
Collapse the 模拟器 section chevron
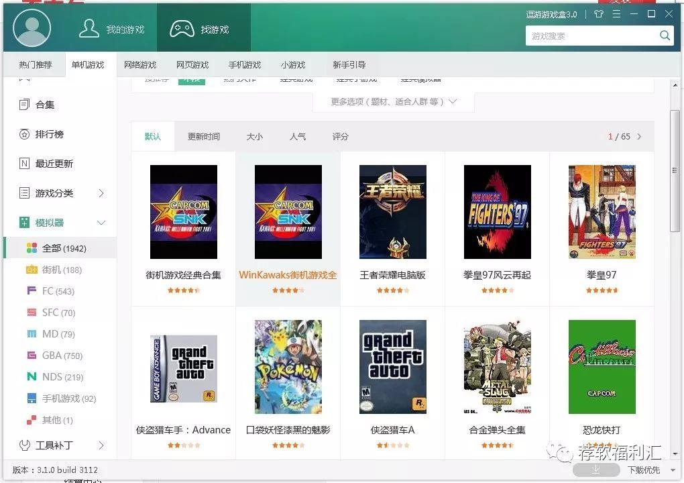point(101,223)
